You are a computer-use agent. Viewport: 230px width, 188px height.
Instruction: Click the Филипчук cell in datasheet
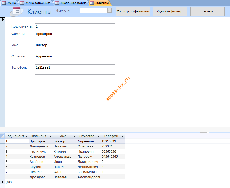41,152
